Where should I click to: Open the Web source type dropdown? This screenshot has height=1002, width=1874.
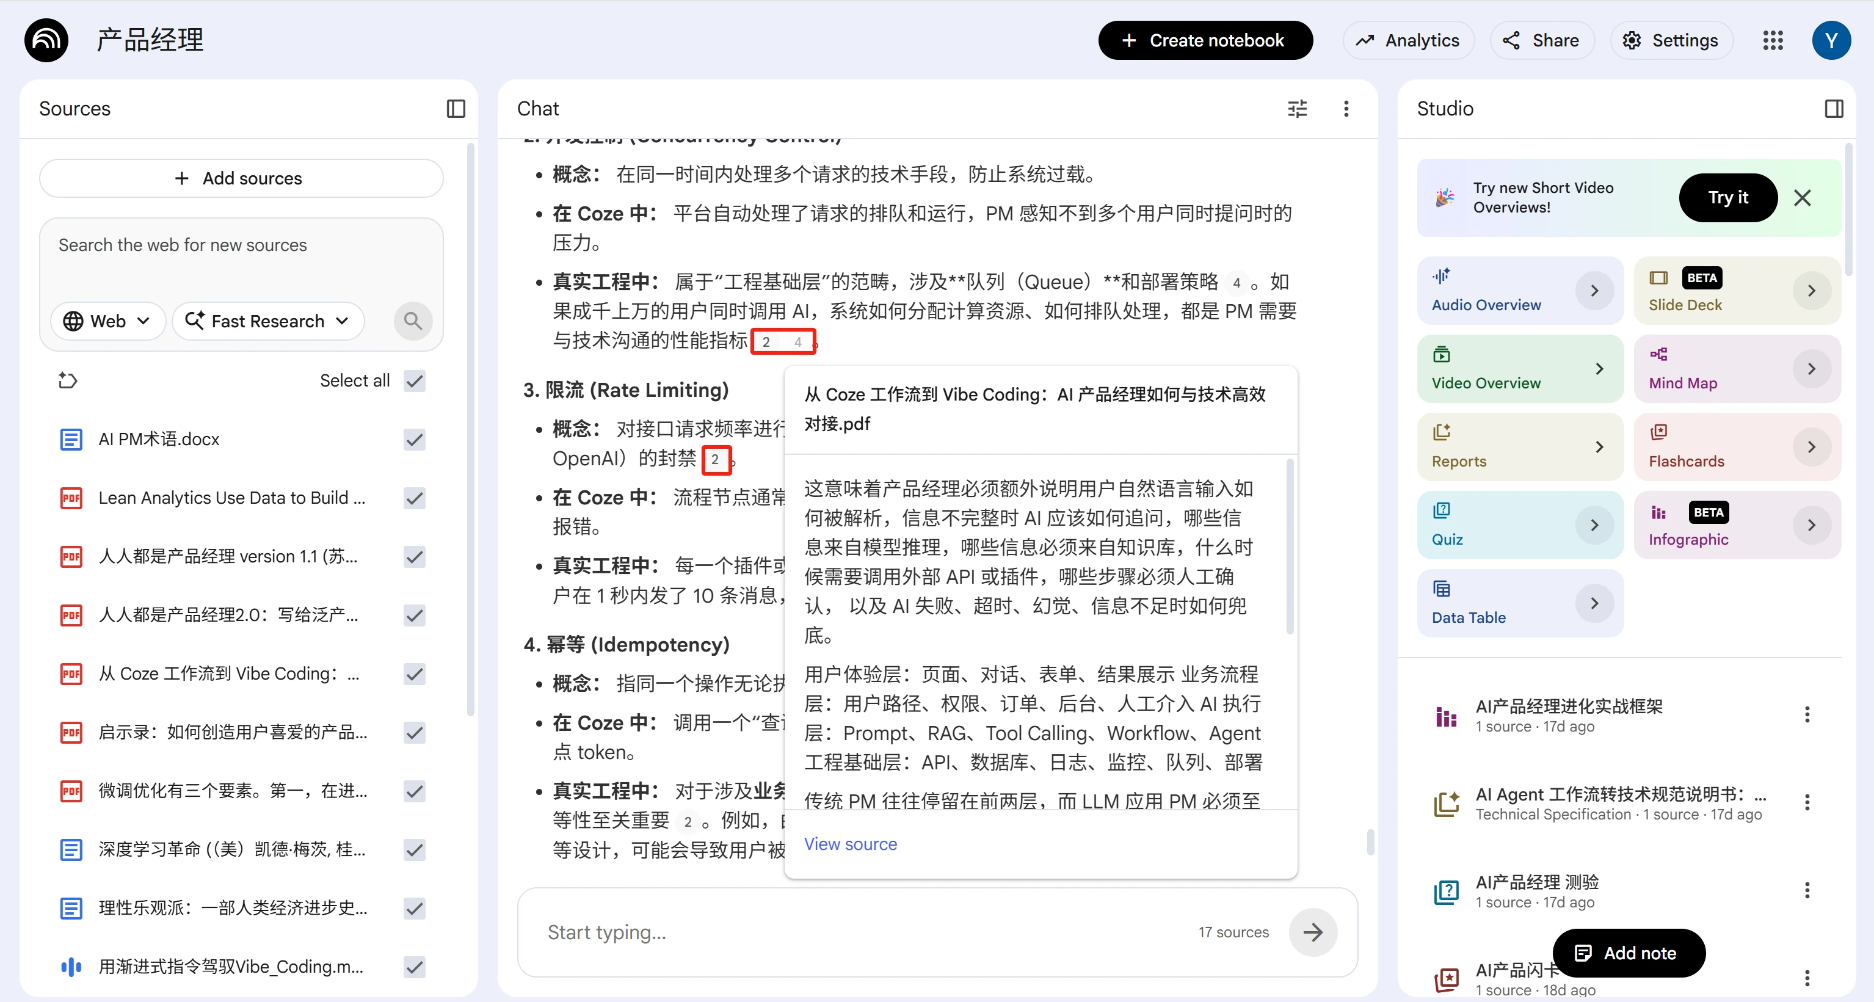click(107, 321)
